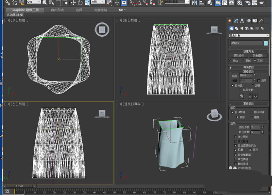Open the 对象绘制 ribbon tab

(x=100, y=10)
